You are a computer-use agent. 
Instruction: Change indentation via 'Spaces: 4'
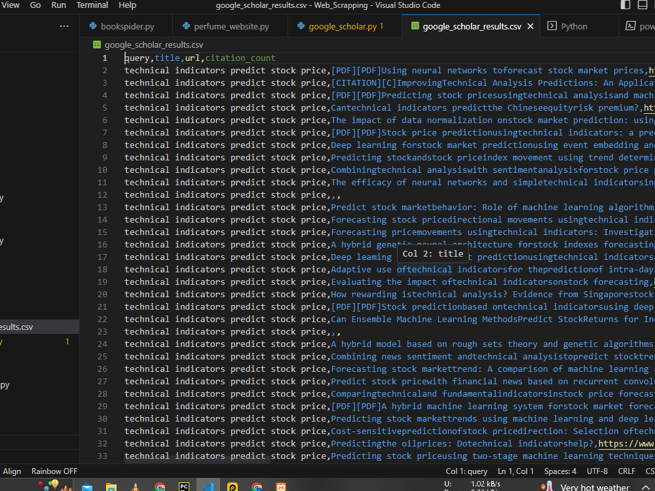point(560,471)
